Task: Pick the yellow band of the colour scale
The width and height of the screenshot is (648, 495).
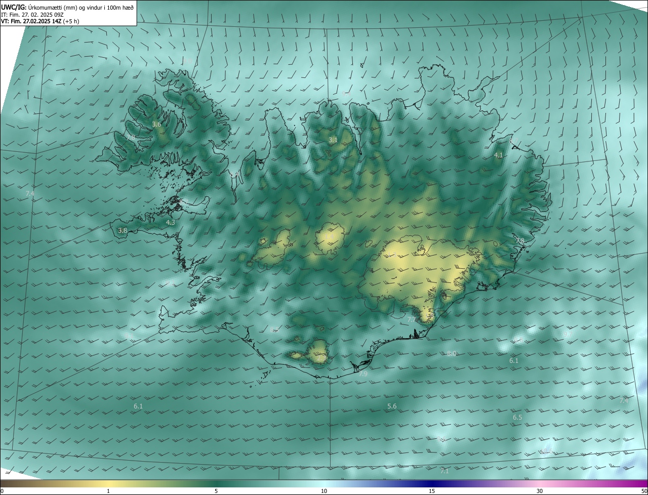Action: (x=109, y=484)
